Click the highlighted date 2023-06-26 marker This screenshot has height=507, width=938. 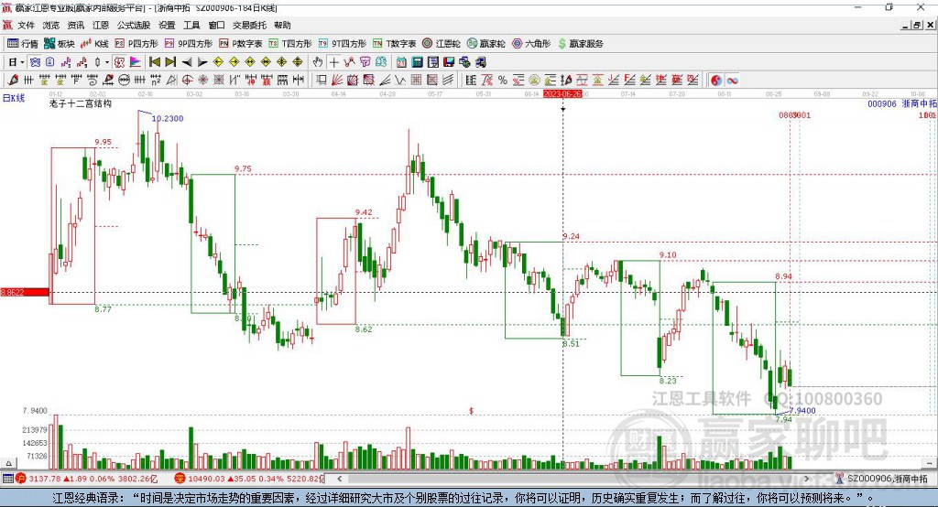tap(562, 94)
